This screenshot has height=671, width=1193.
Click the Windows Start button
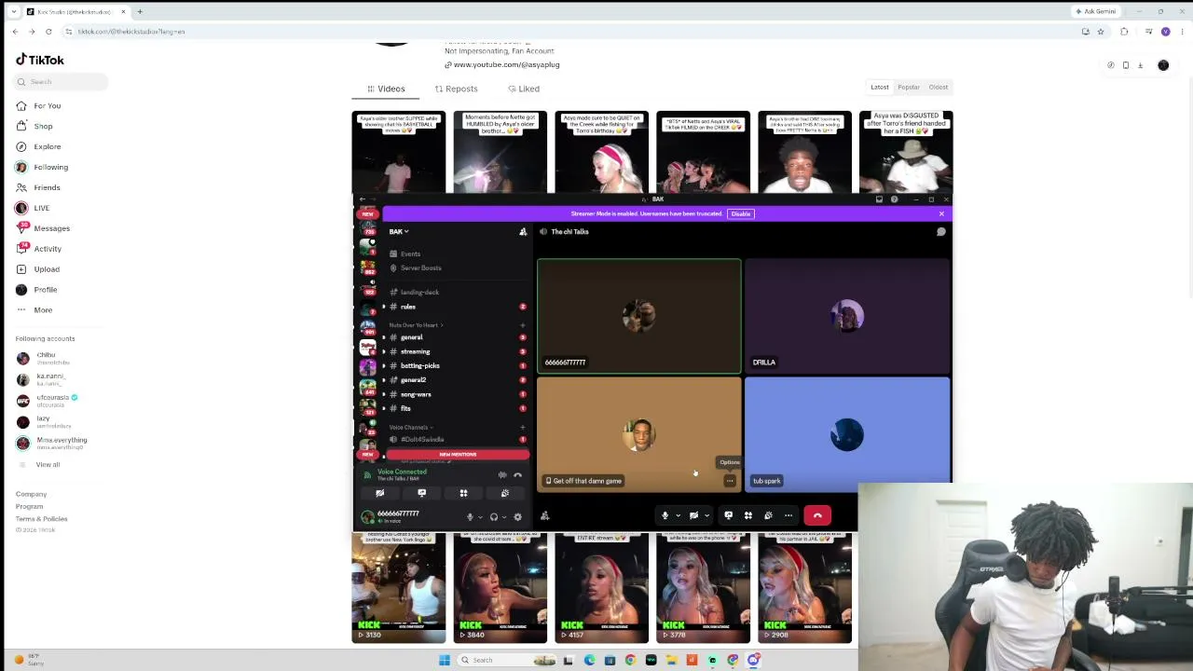click(x=444, y=660)
